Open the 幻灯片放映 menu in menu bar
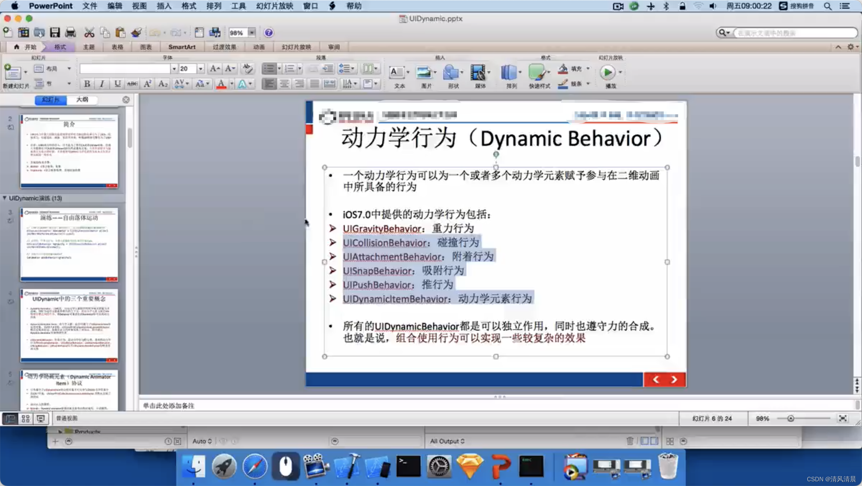 tap(275, 6)
